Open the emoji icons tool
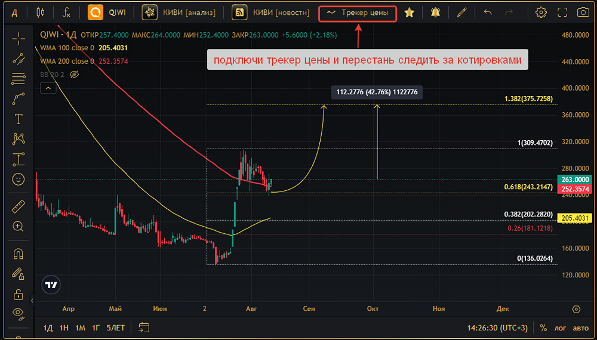 tap(19, 179)
